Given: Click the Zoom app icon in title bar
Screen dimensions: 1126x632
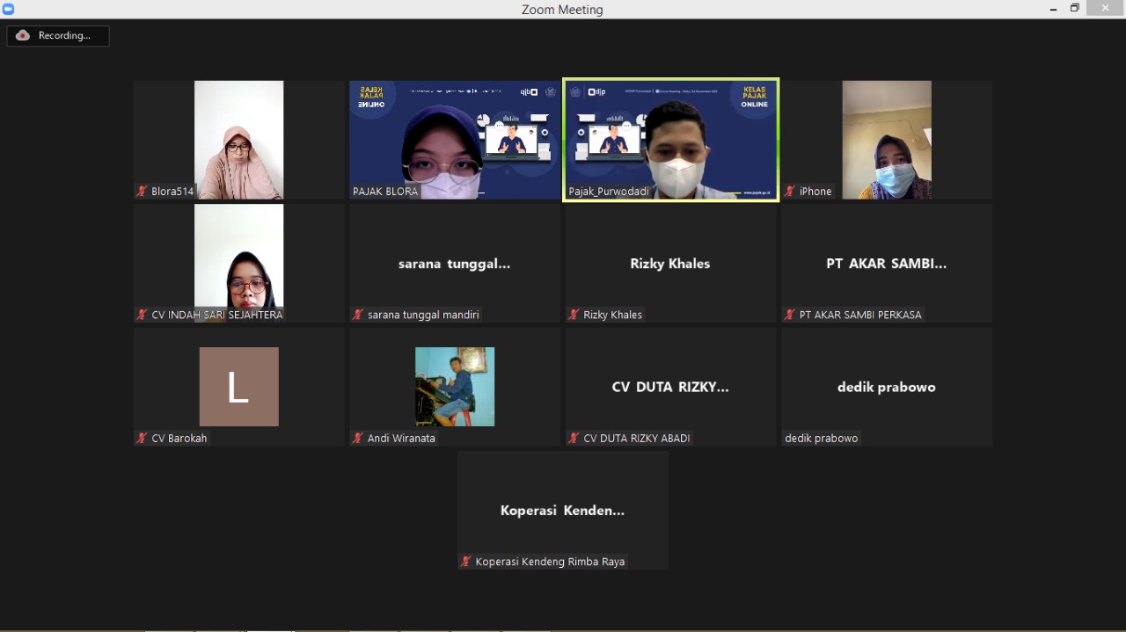Looking at the screenshot, I should (9, 9).
